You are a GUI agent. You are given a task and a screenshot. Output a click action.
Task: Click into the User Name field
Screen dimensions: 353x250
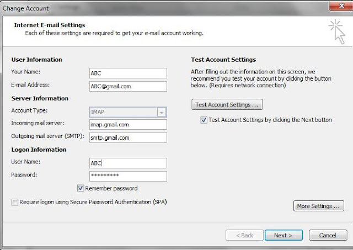click(x=128, y=163)
